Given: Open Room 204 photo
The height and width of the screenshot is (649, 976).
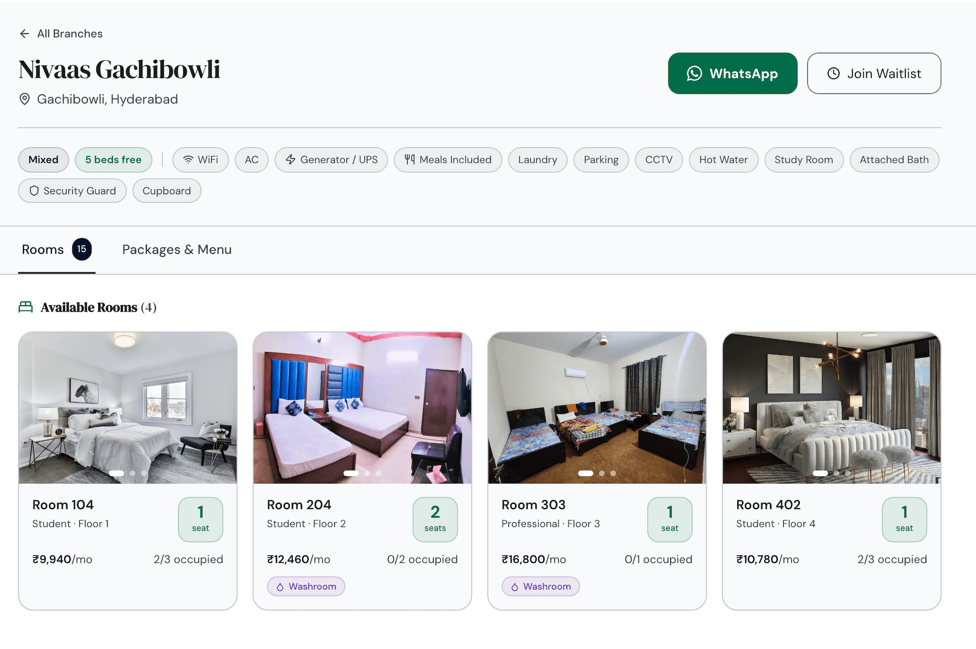Looking at the screenshot, I should click(362, 407).
